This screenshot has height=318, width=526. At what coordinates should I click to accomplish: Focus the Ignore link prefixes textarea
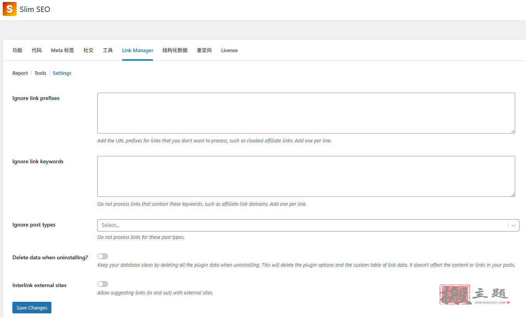[306, 113]
